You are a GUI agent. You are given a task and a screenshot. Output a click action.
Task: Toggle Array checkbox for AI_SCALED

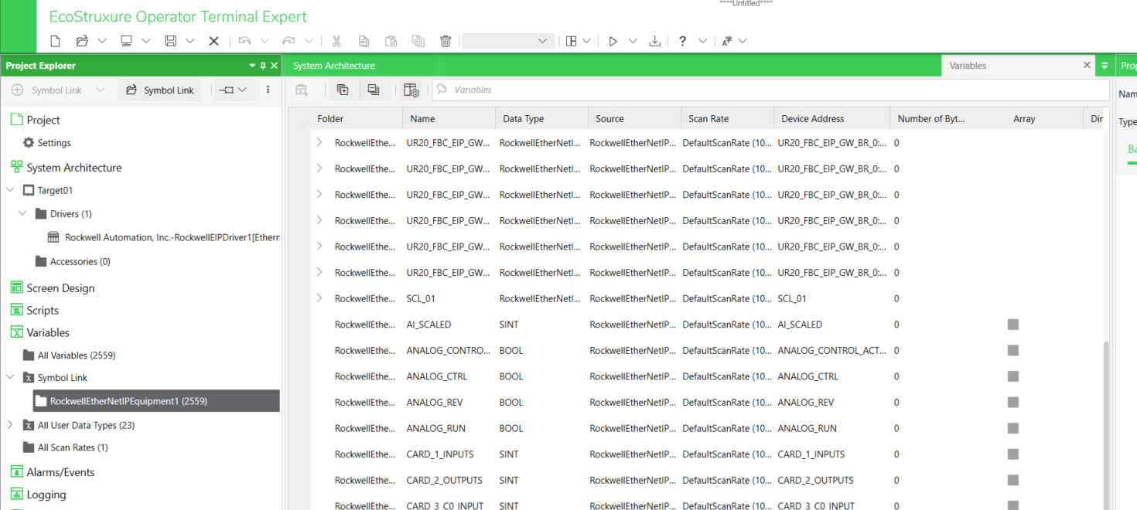(x=1013, y=325)
